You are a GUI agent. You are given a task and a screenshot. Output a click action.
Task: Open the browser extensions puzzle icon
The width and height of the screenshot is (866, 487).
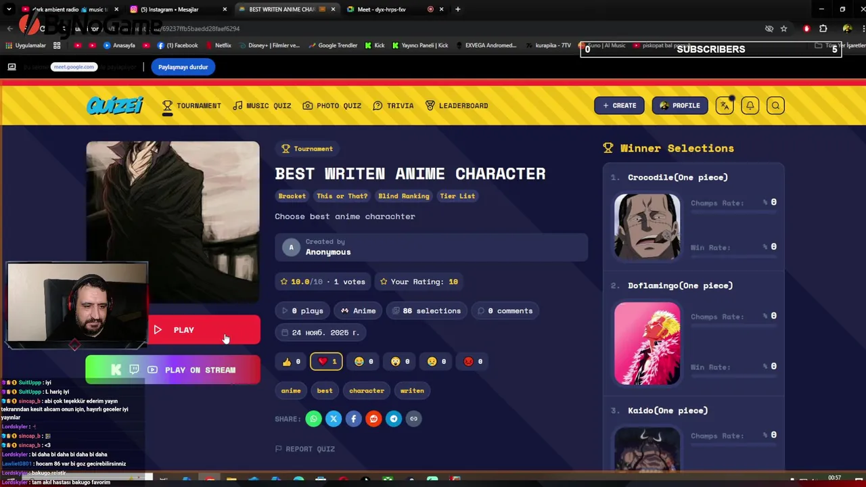click(x=823, y=28)
